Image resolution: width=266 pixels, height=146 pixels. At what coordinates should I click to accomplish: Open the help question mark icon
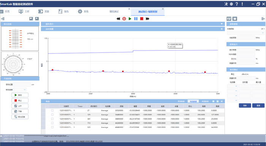pyautogui.click(x=237, y=4)
